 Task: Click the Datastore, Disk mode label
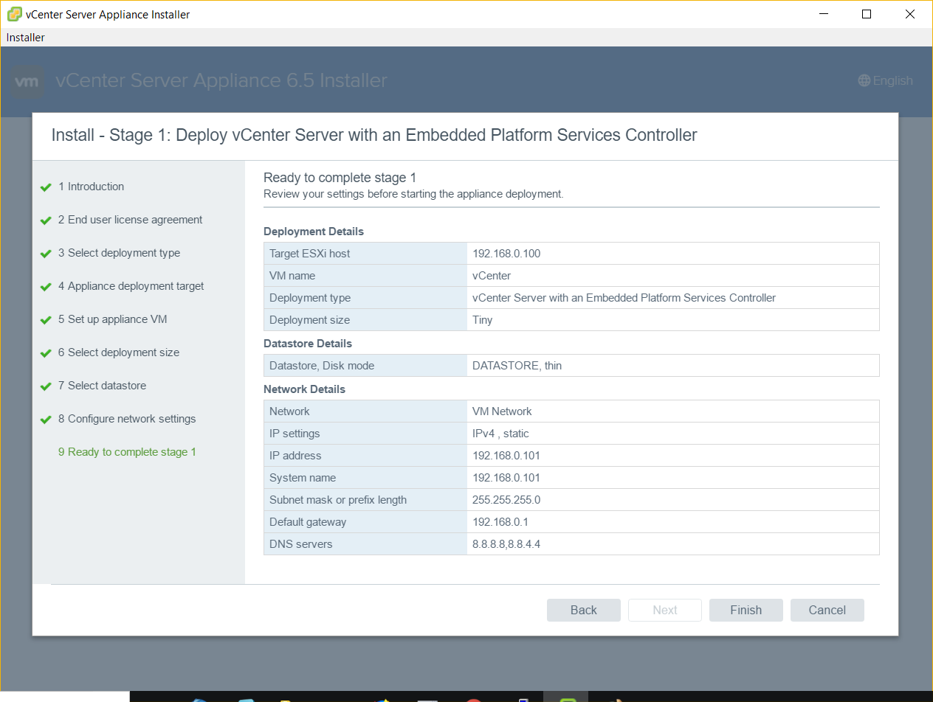pos(322,366)
